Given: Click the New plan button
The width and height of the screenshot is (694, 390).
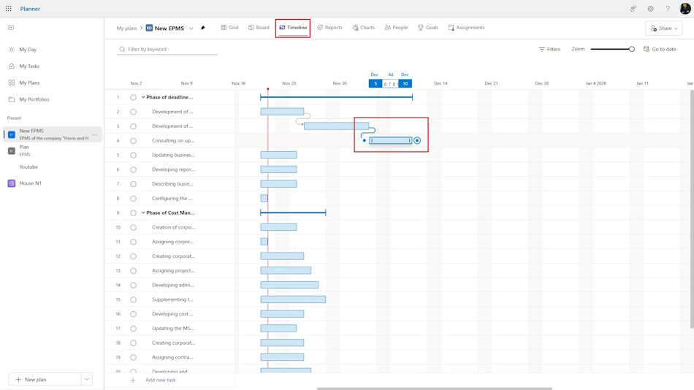Looking at the screenshot, I should click(45, 379).
